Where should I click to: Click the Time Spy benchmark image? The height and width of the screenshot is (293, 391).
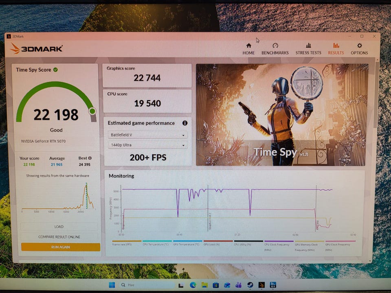pyautogui.click(x=282, y=115)
